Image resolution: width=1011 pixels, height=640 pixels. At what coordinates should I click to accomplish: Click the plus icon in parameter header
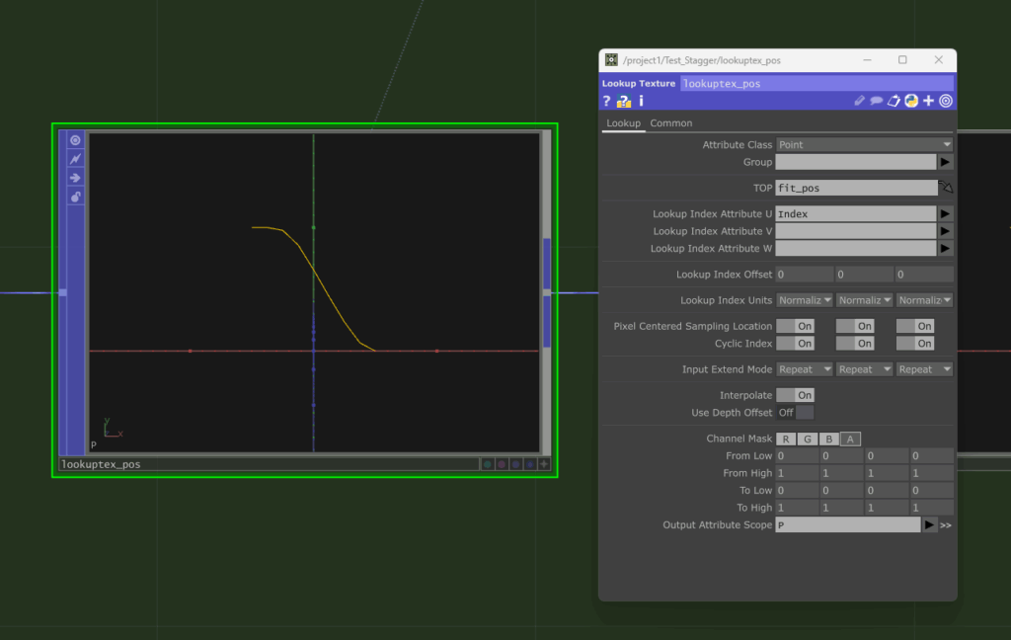point(928,101)
